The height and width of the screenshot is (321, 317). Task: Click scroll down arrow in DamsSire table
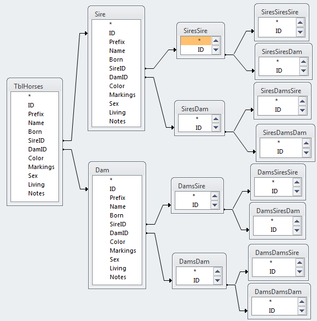[214, 205]
